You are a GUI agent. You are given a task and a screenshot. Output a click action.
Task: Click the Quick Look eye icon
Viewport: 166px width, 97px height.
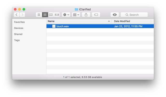click(115, 15)
